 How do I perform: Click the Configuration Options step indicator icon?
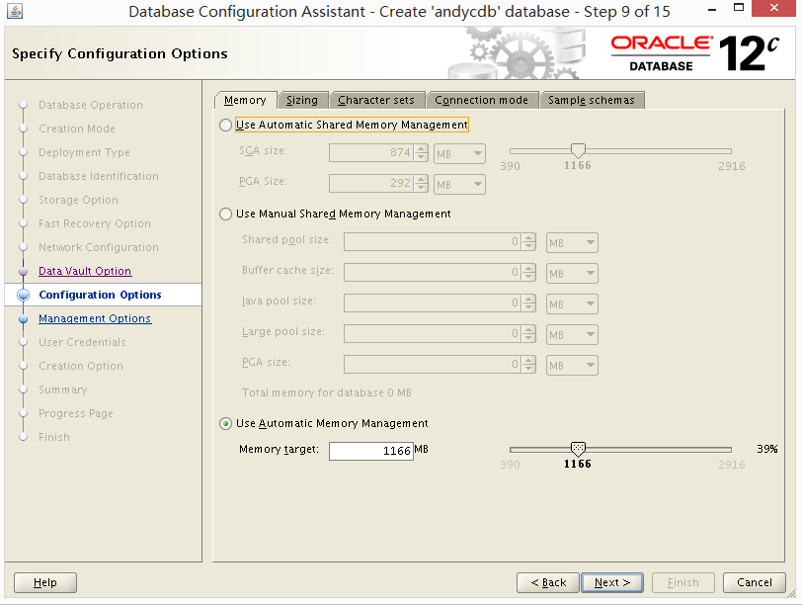(24, 295)
